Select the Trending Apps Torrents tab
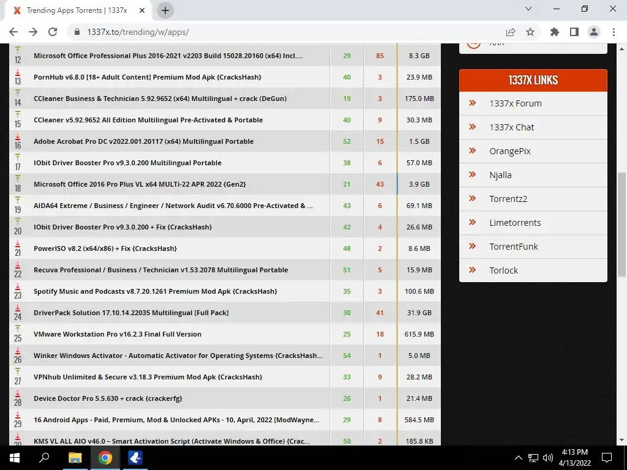The image size is (627, 470). point(78,11)
